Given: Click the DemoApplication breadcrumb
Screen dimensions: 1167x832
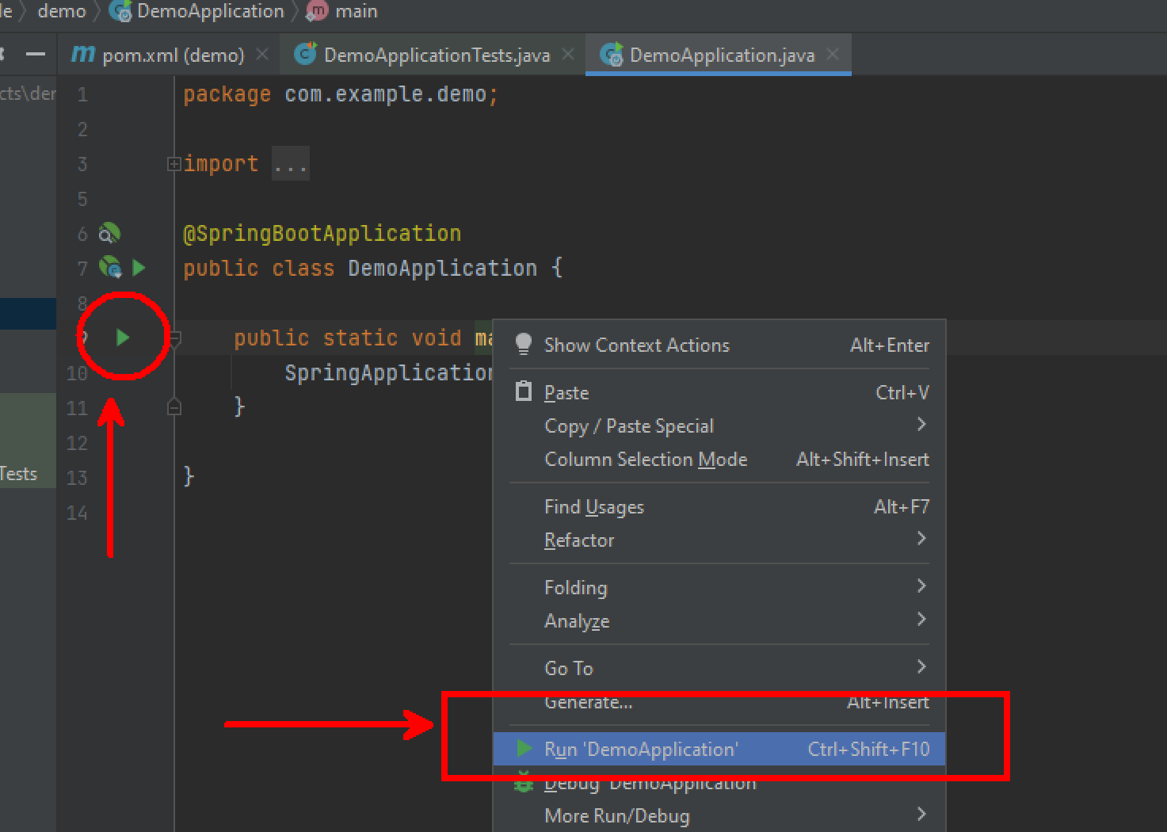Looking at the screenshot, I should pyautogui.click(x=196, y=11).
